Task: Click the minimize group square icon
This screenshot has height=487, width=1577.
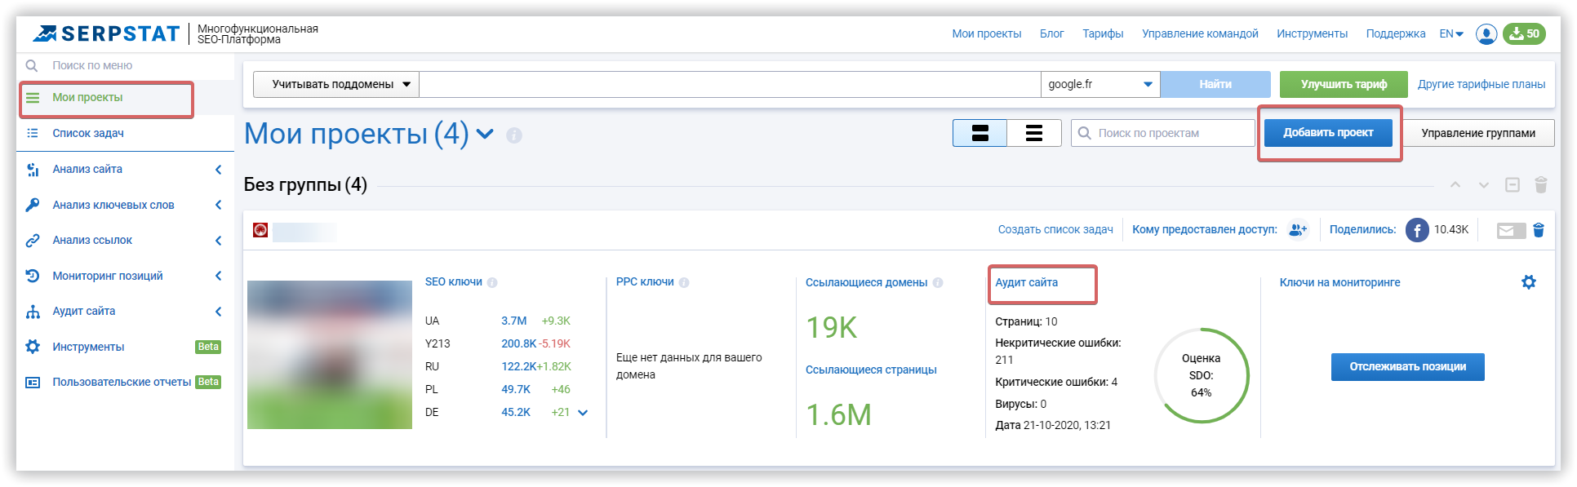Action: pyautogui.click(x=1513, y=185)
